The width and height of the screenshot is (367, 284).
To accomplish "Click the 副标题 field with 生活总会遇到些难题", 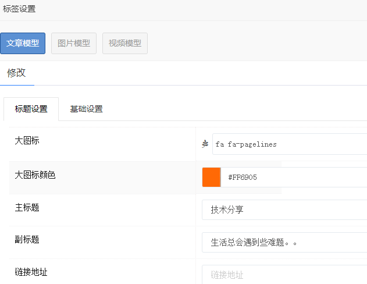I will tap(284, 242).
